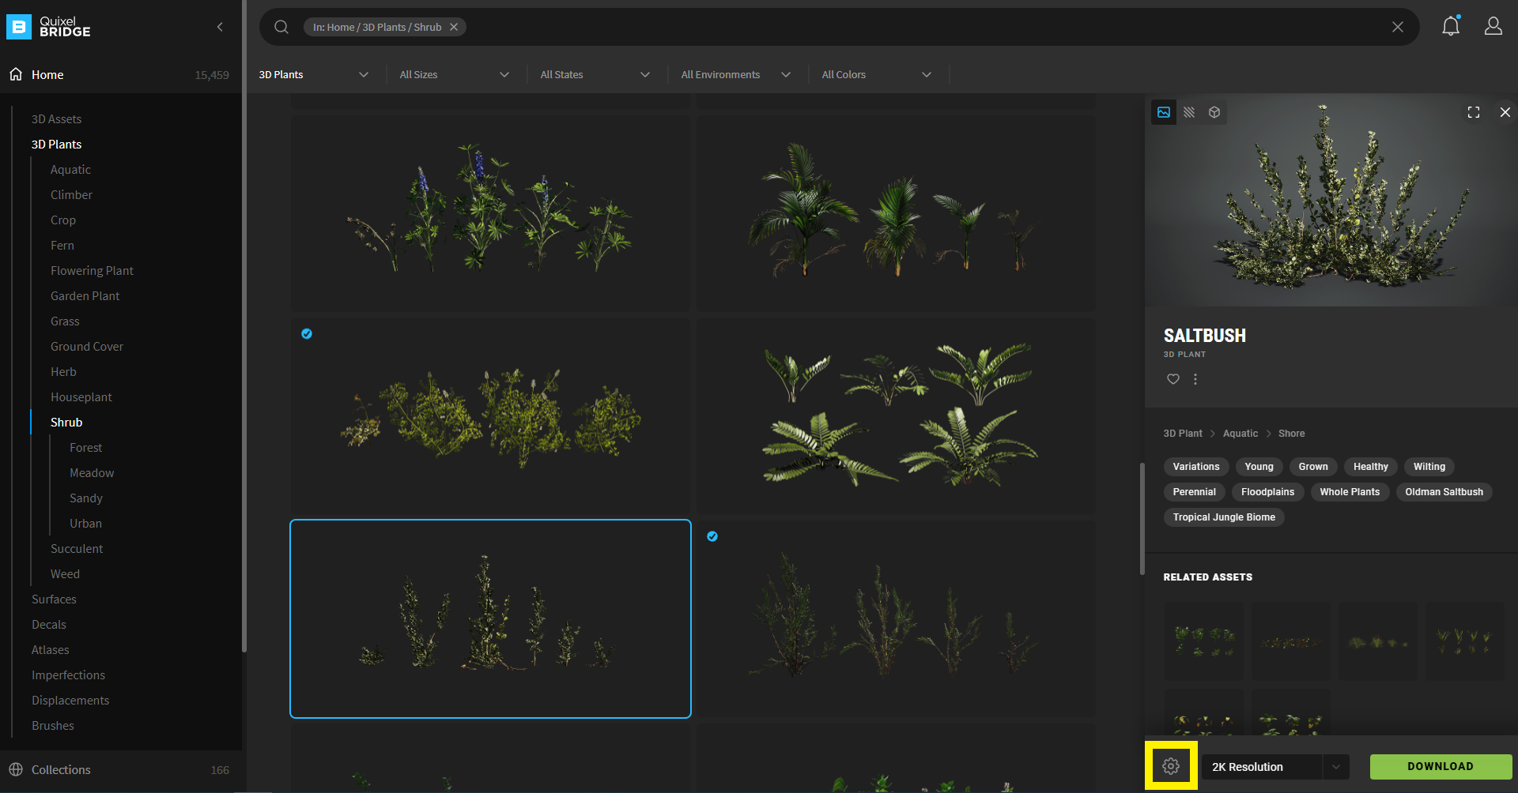Click the Oldman Saltbush tag
This screenshot has height=793, width=1518.
tap(1444, 492)
